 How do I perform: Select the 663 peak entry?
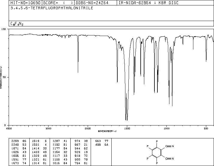coord(102,141)
